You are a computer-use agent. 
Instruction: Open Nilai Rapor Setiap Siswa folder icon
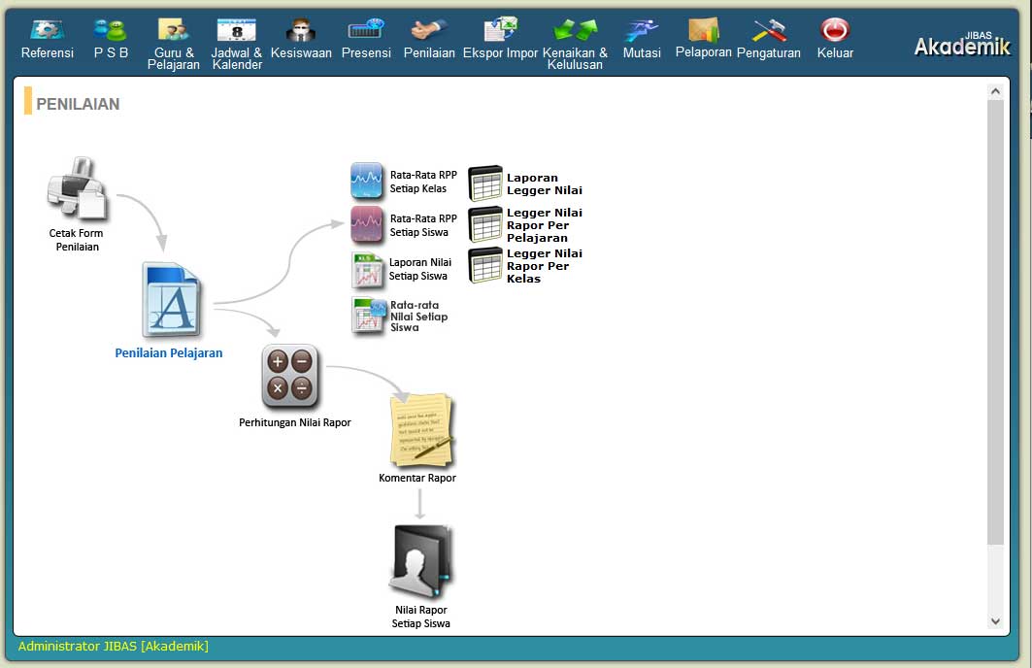point(421,560)
